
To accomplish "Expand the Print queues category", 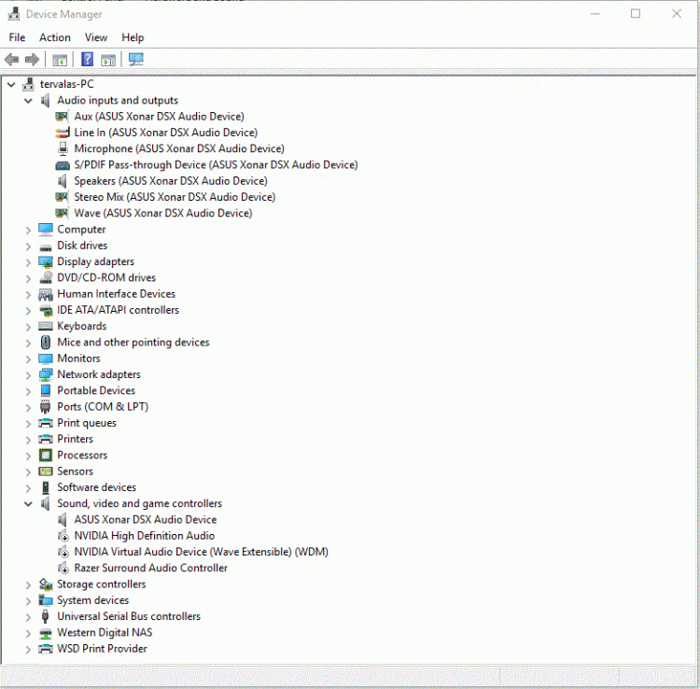I will point(28,424).
